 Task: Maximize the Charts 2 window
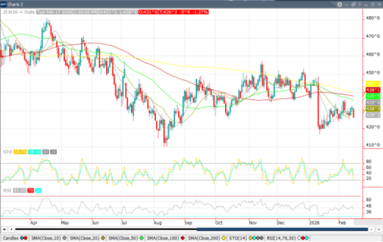[x=373, y=5]
